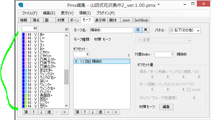The height and width of the screenshot is (120, 212).
Task: Click the morph index field showing 90
Action: [30, 28]
